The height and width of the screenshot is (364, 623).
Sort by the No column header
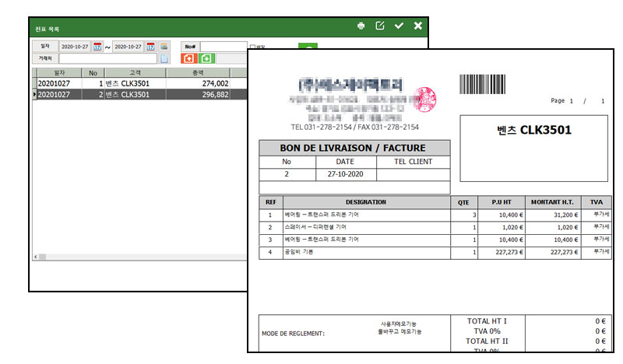[x=93, y=72]
